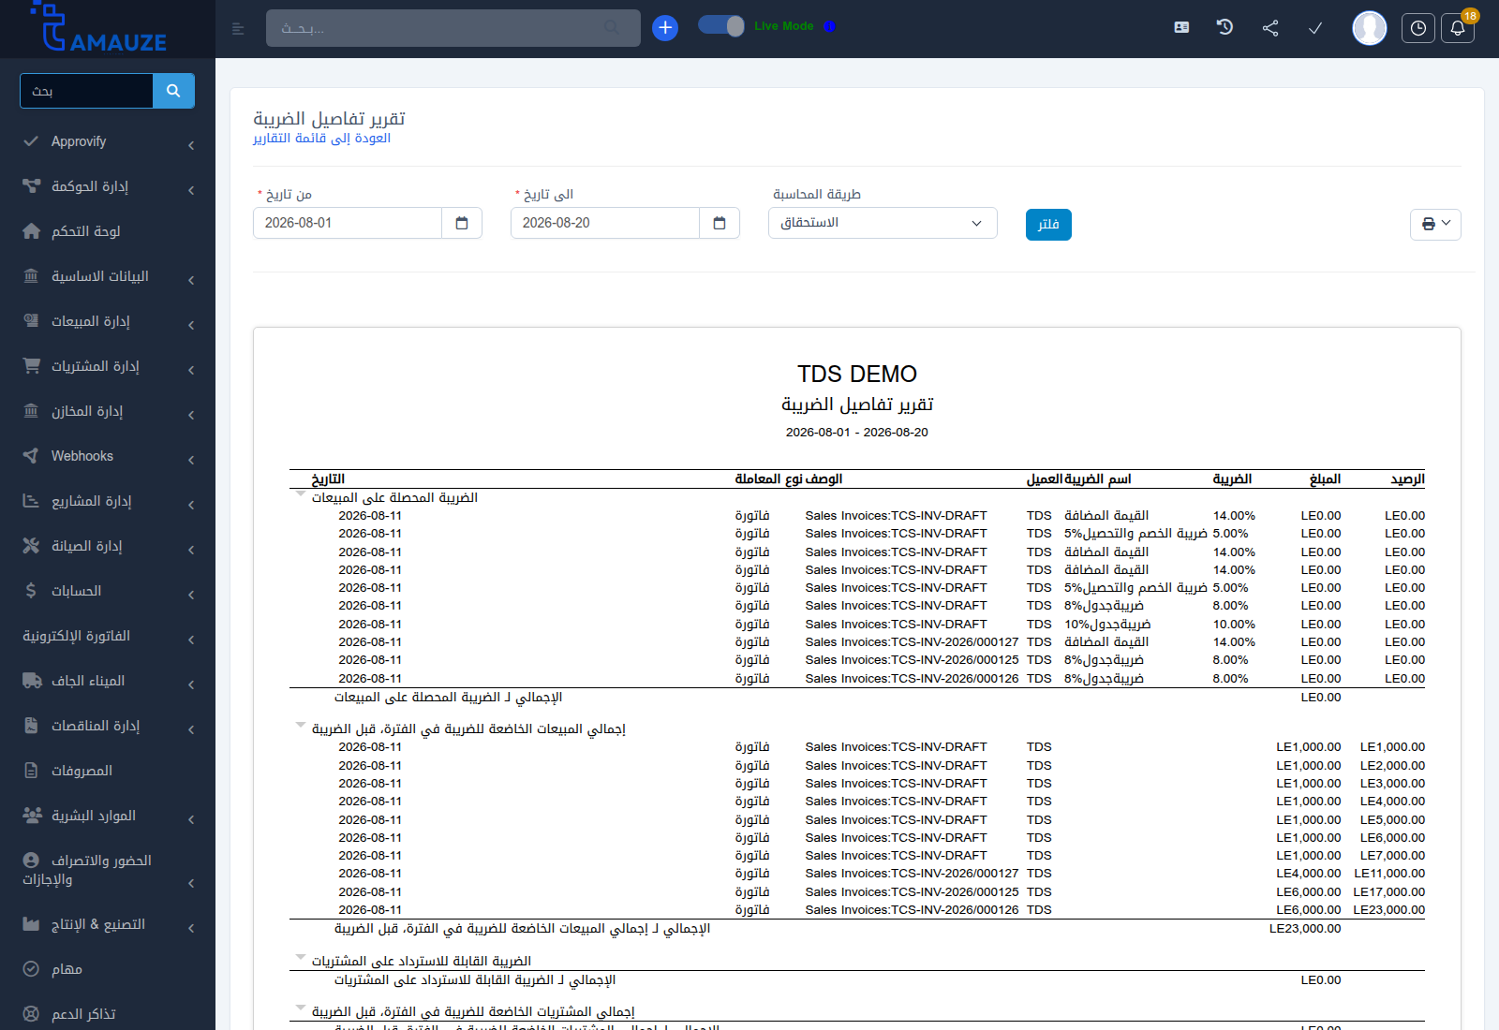
Task: Click the AMAUZE logo
Action: pyautogui.click(x=99, y=28)
